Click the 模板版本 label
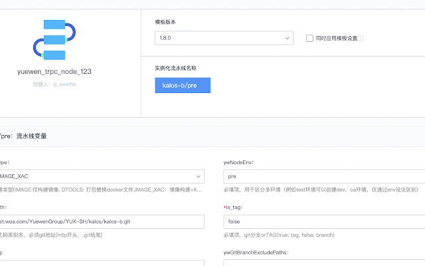The height and width of the screenshot is (266, 425). (x=165, y=22)
